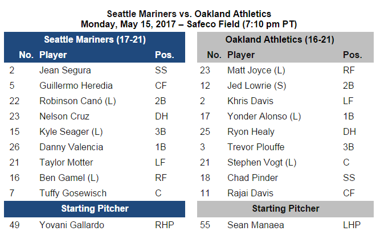
Task: Select Jean Segura in the Mariners lineup
Action: click(65, 71)
